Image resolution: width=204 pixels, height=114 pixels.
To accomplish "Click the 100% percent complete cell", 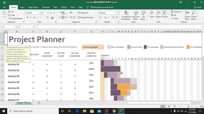I will pos(91,69).
